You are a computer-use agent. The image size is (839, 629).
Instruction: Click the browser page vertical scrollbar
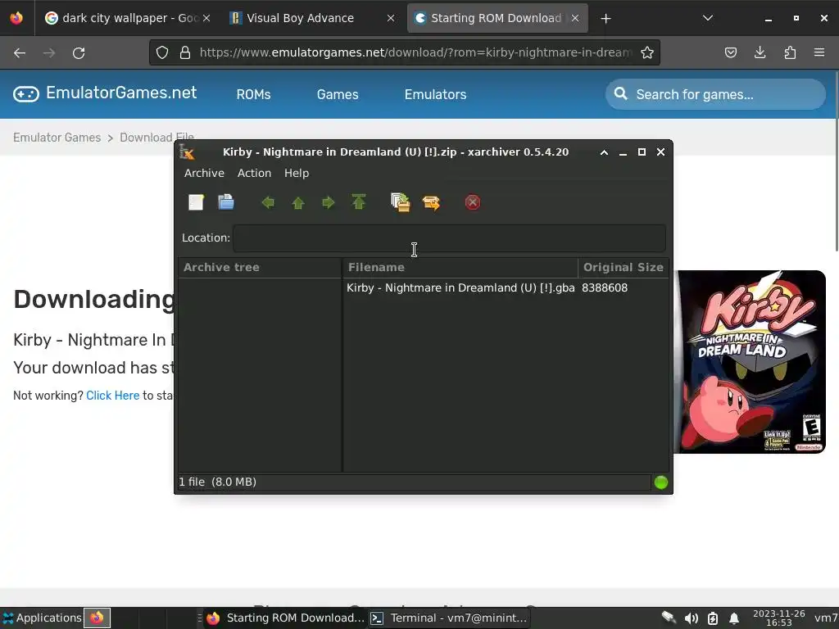pos(837,161)
